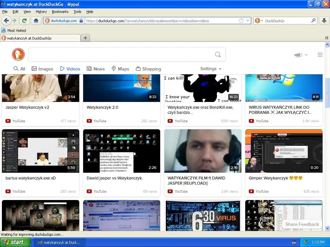Expand the chevron beside the megaphone

click(306, 55)
